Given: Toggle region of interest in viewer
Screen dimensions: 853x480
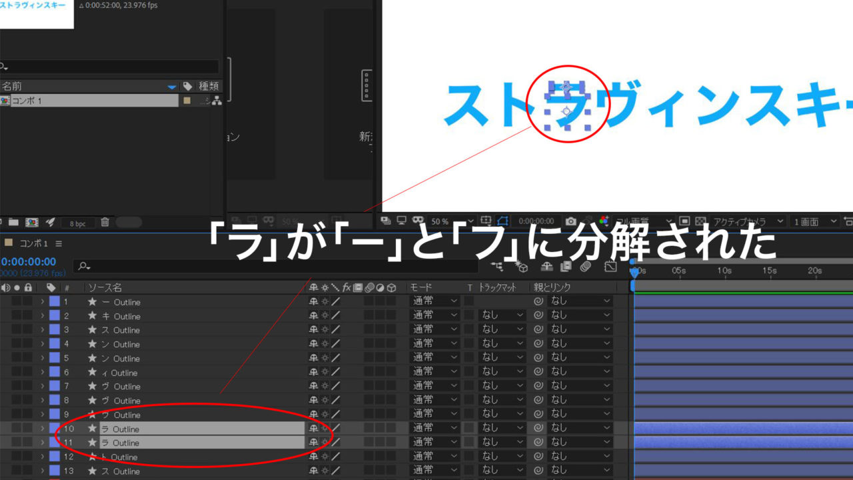Looking at the screenshot, I should click(x=684, y=221).
